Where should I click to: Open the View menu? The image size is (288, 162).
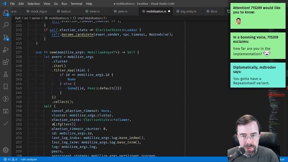47,4
